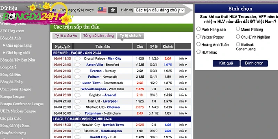
Task: Open the comment bubble for Wolverhampton - West Ham
Action: click(x=77, y=89)
